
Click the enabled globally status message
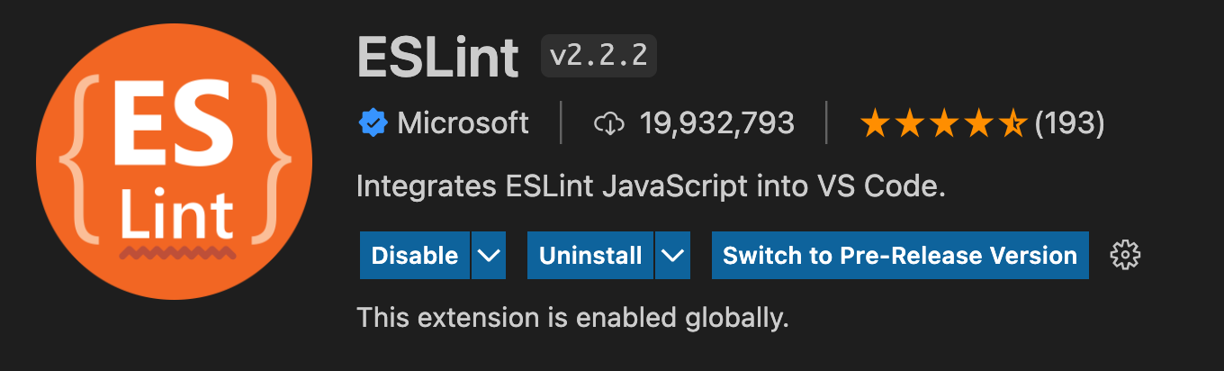click(x=572, y=318)
